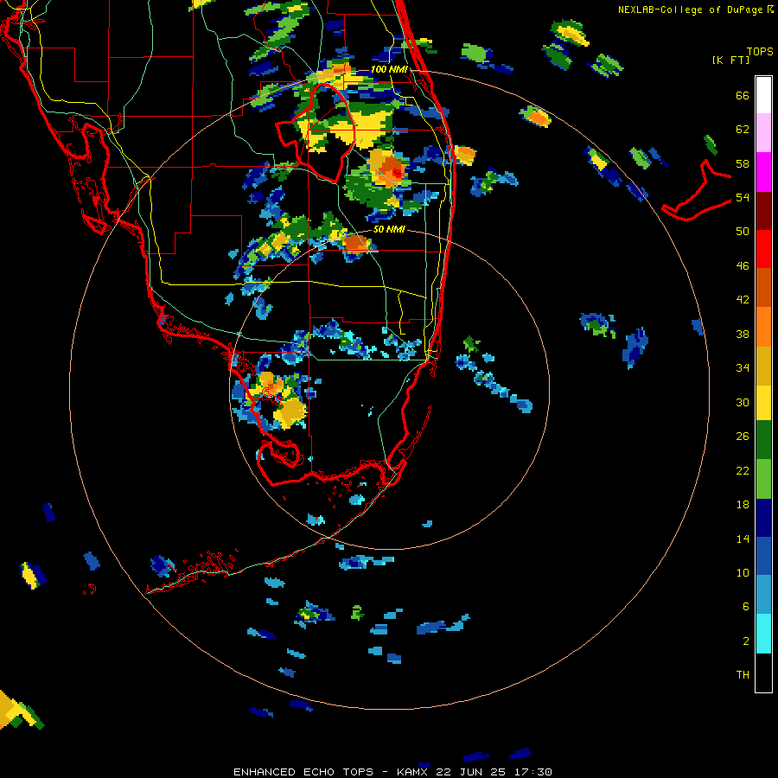This screenshot has width=778, height=778.
Task: Click the large yellow echo near the southwest coast
Action: [290, 411]
